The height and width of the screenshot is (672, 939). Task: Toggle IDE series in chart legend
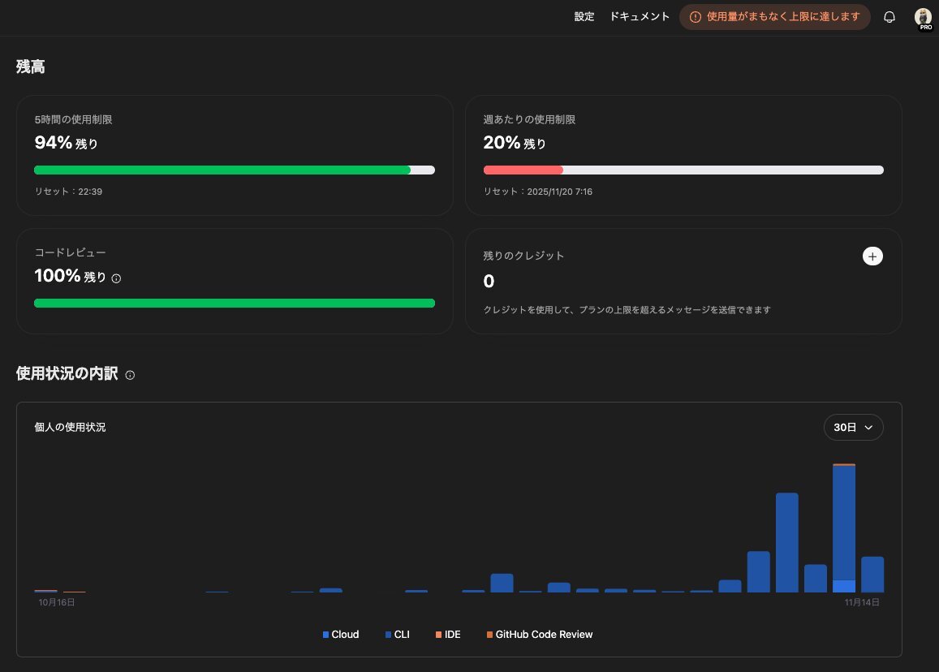(448, 635)
